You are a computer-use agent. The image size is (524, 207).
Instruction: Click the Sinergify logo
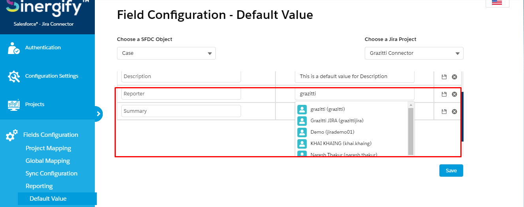(47, 8)
